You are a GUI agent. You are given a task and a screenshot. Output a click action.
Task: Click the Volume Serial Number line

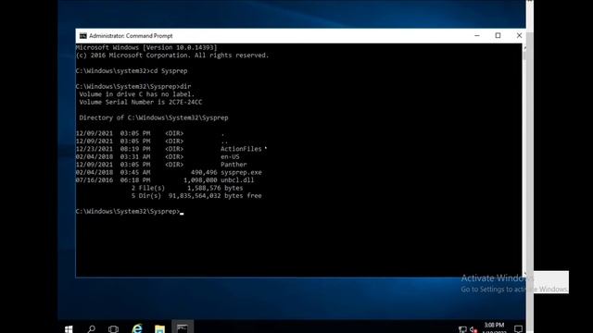140,102
